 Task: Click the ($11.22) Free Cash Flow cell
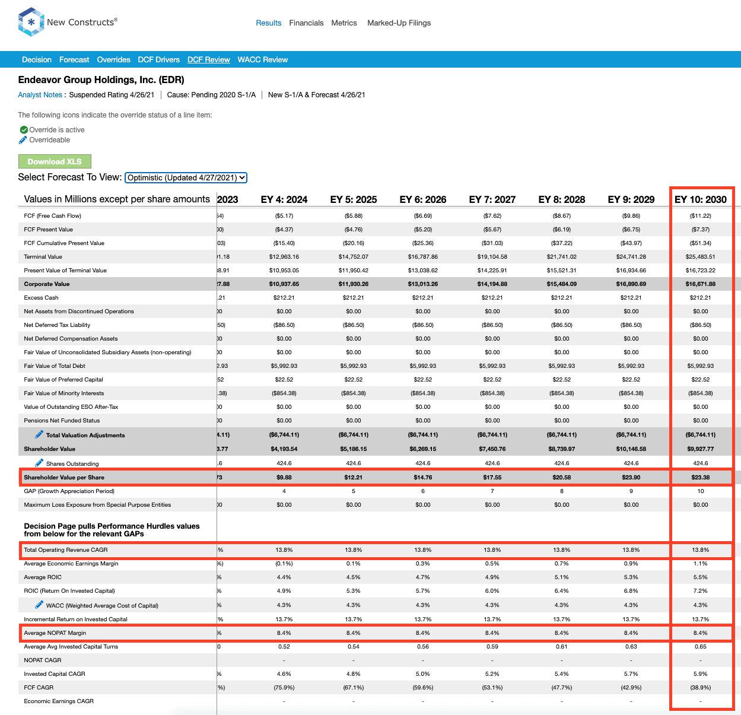point(701,216)
